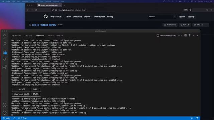Expand the Why GitHub? menu

pyautogui.click(x=57, y=17)
